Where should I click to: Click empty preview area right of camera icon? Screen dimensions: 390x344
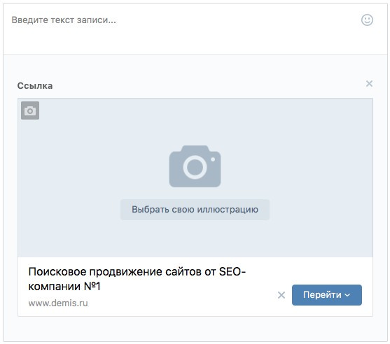(x=296, y=166)
